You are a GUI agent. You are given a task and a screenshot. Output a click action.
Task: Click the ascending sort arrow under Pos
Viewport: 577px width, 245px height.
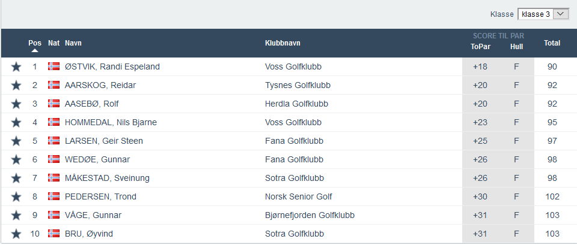(35, 51)
